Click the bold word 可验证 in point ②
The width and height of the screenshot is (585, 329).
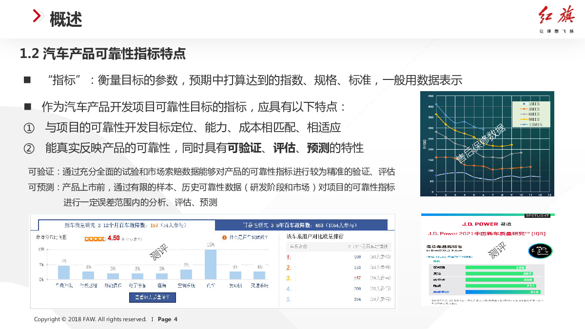[245, 148]
